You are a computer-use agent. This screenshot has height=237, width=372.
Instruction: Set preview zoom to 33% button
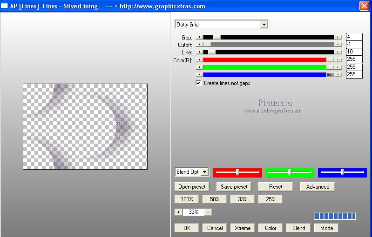click(243, 199)
